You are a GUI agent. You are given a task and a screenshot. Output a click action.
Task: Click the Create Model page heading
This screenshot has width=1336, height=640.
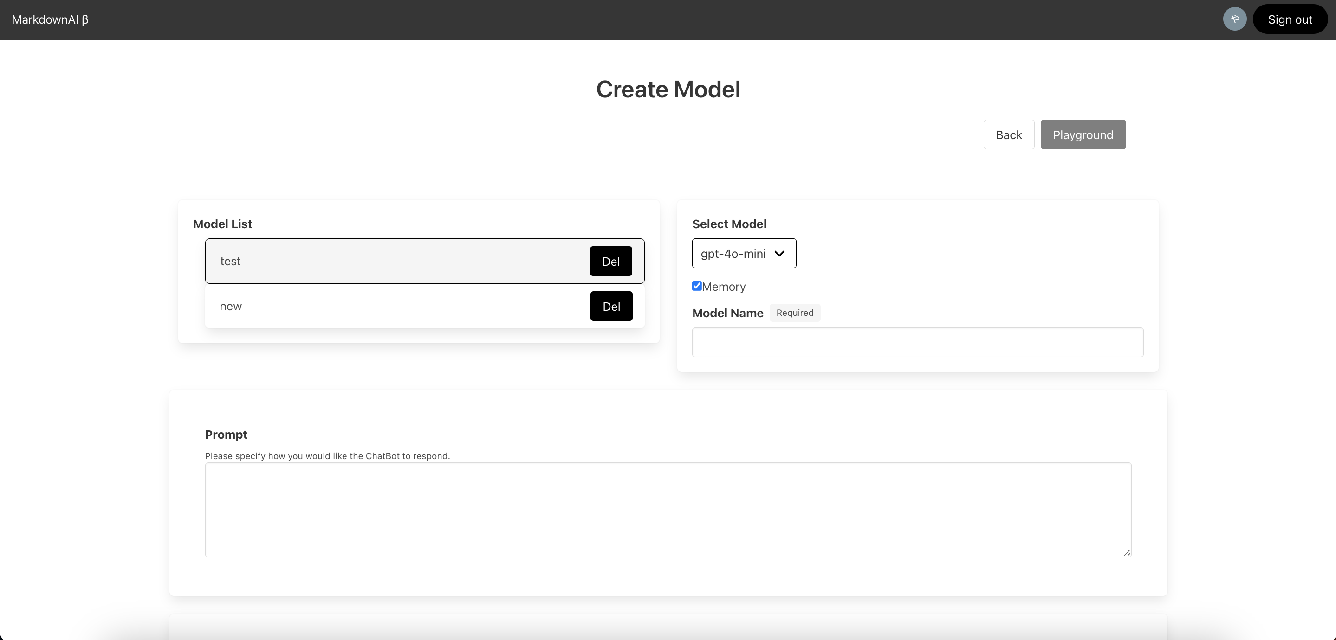pos(668,89)
